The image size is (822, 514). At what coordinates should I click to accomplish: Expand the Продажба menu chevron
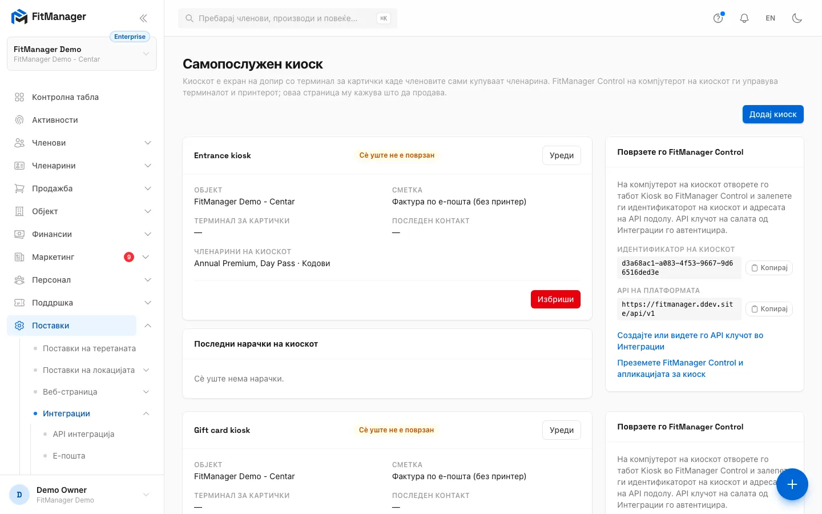148,188
